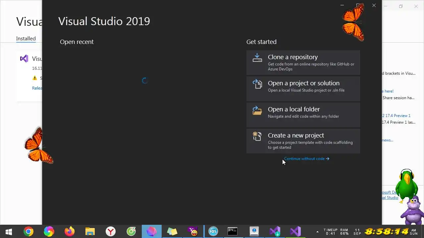Click the TIMEUP 0:41 tray indicator
Image resolution: width=424 pixels, height=238 pixels.
tap(331, 232)
